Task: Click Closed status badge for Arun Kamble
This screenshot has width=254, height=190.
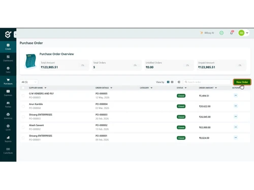Action: tap(181, 106)
